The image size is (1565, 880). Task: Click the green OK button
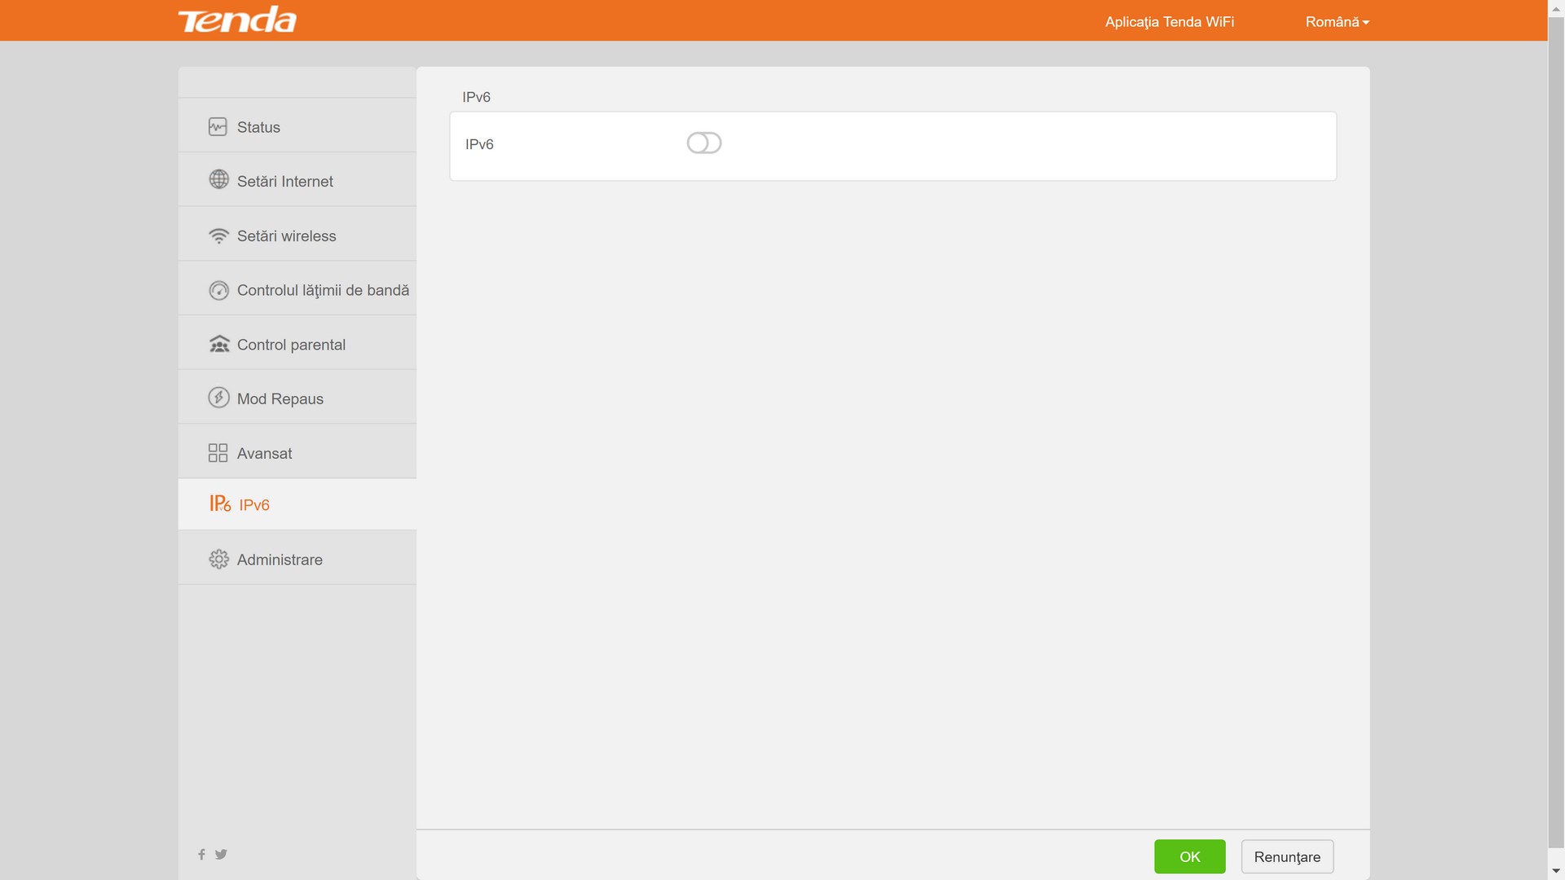[x=1189, y=856]
